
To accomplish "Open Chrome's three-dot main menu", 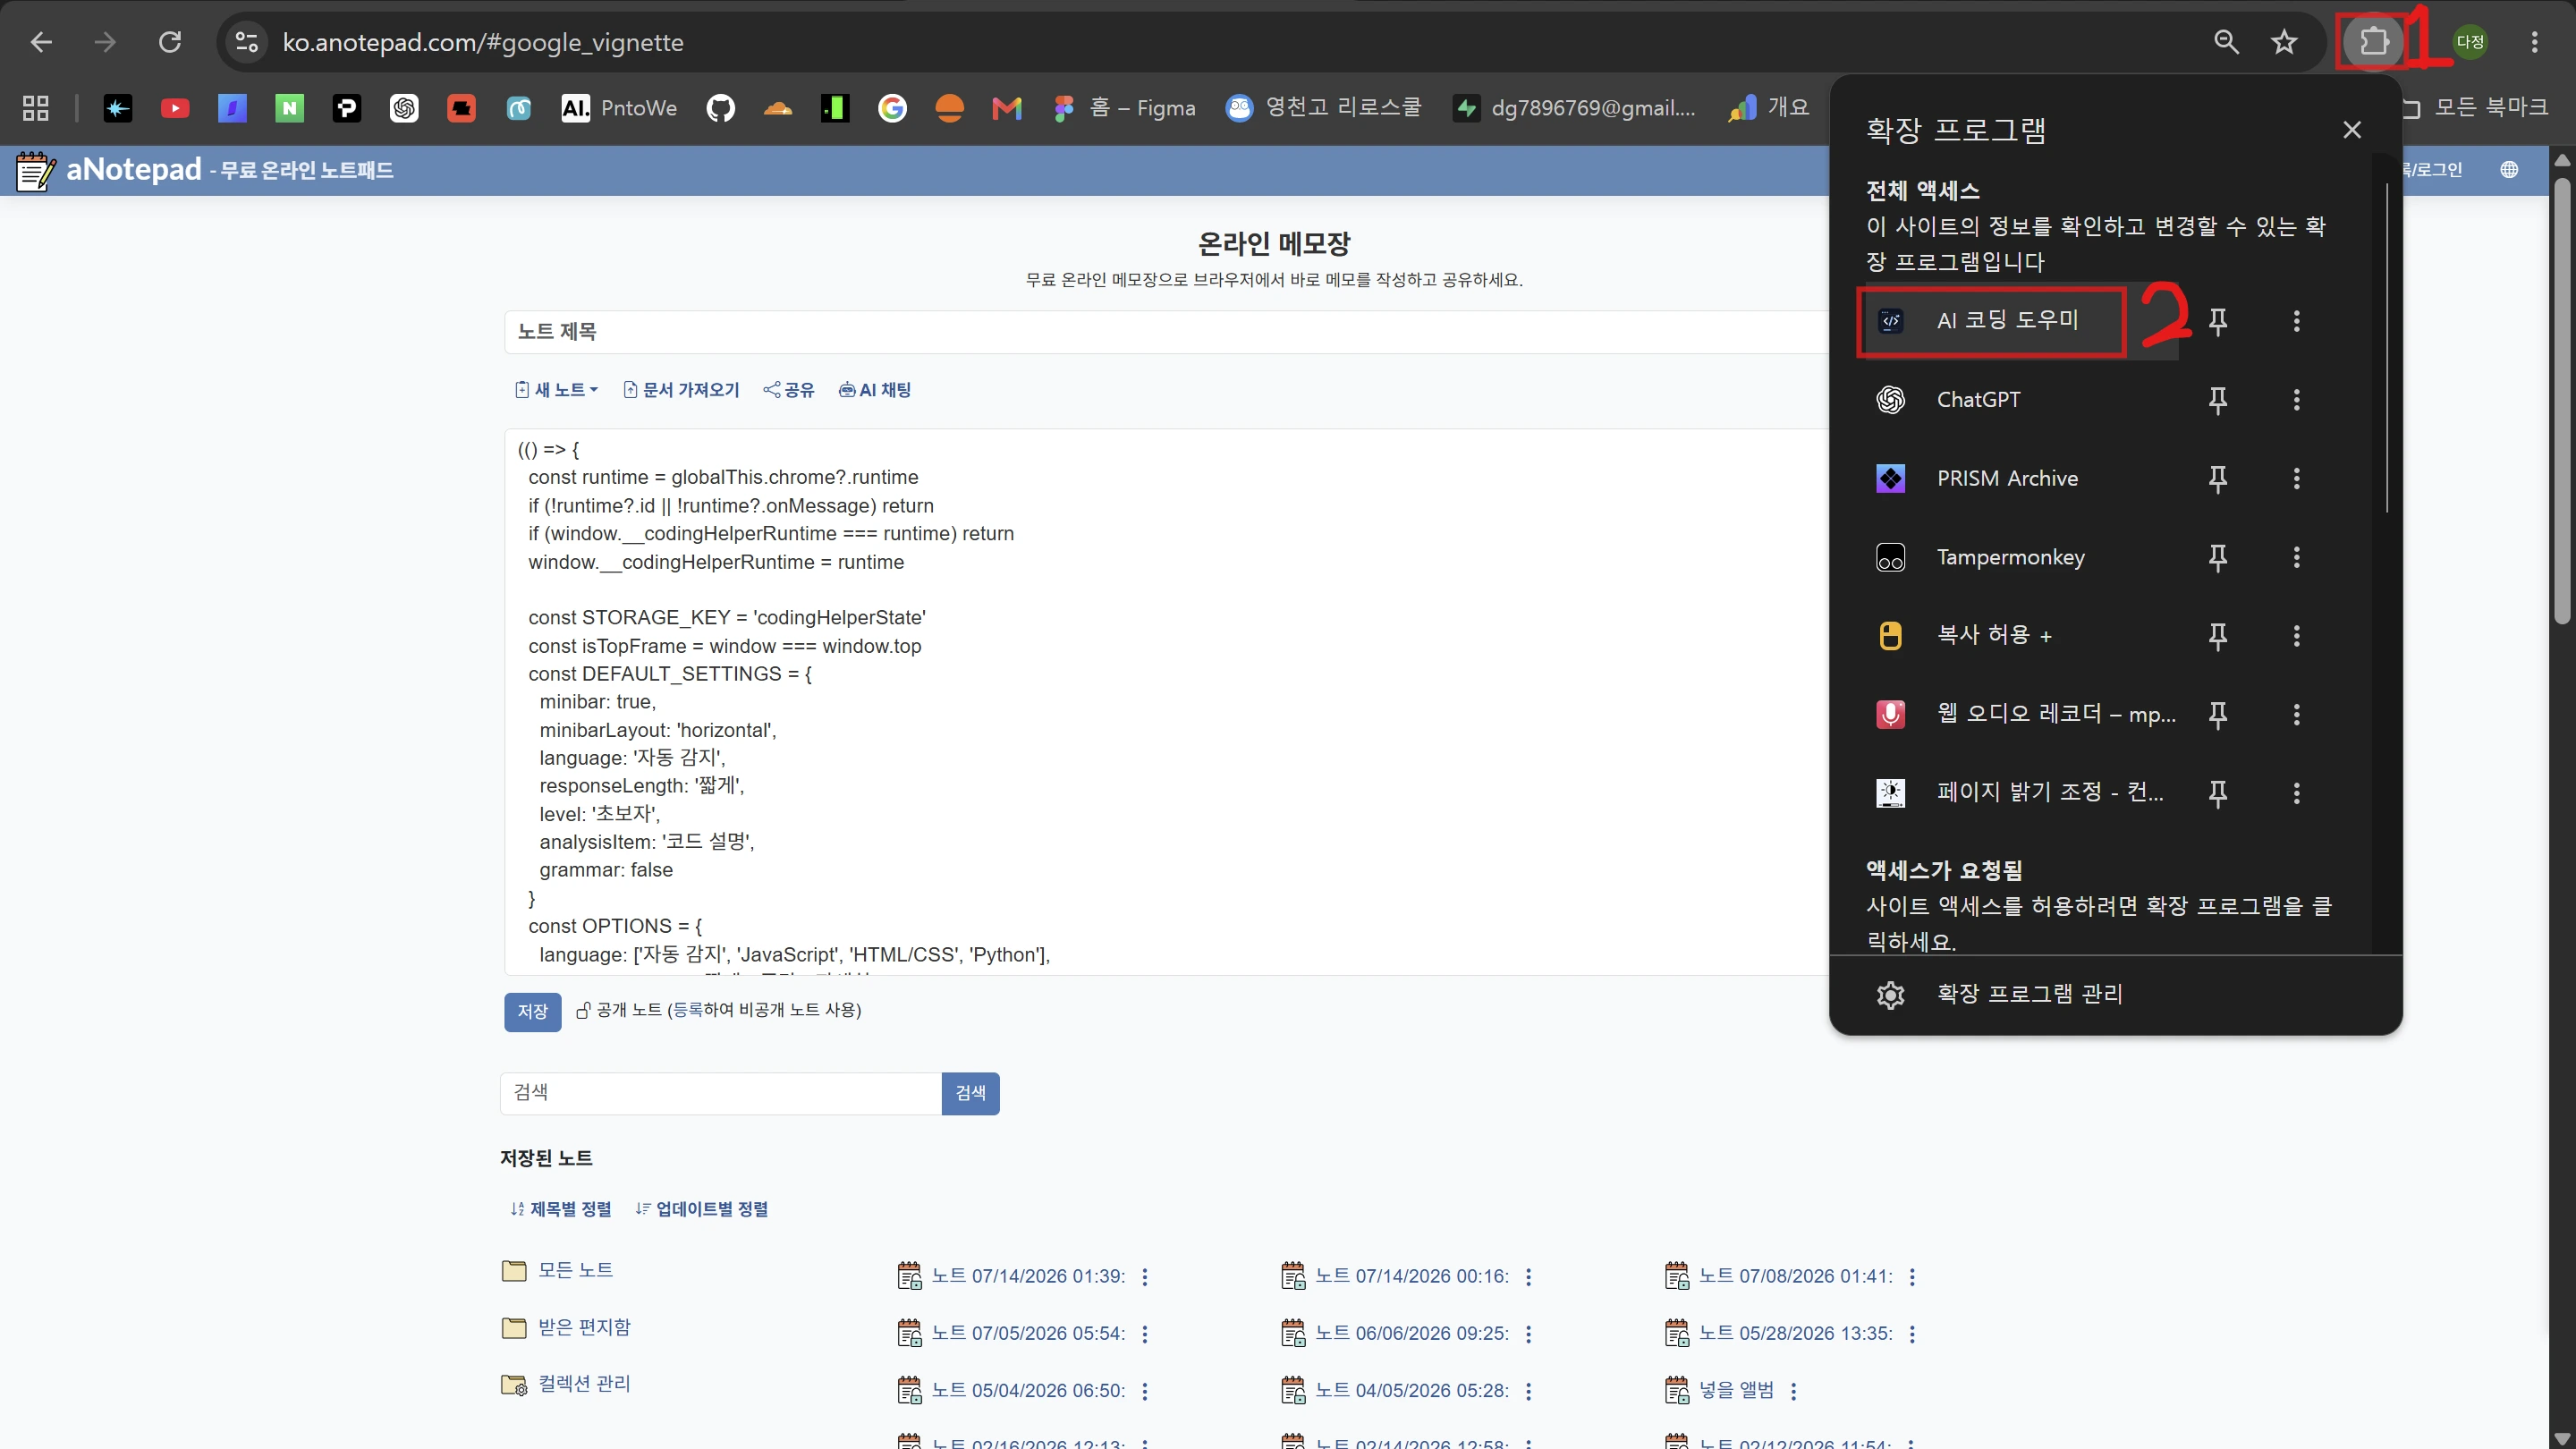I will (x=2534, y=42).
